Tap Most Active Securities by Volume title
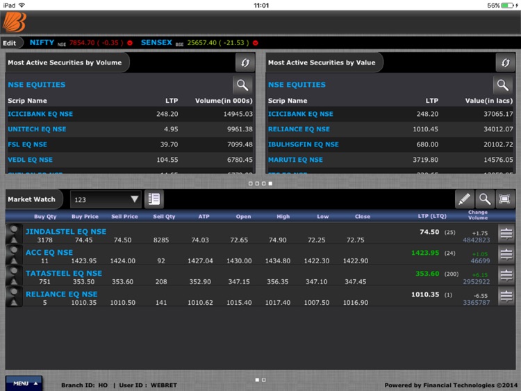Viewport: 521px width, 391px height. click(65, 63)
